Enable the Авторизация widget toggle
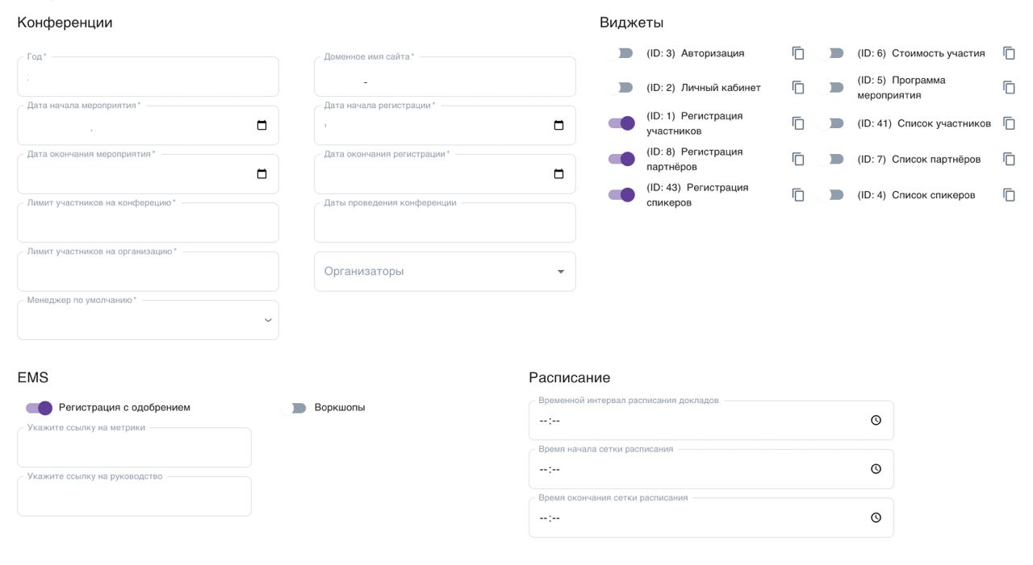Image resolution: width=1033 pixels, height=565 pixels. (x=621, y=53)
